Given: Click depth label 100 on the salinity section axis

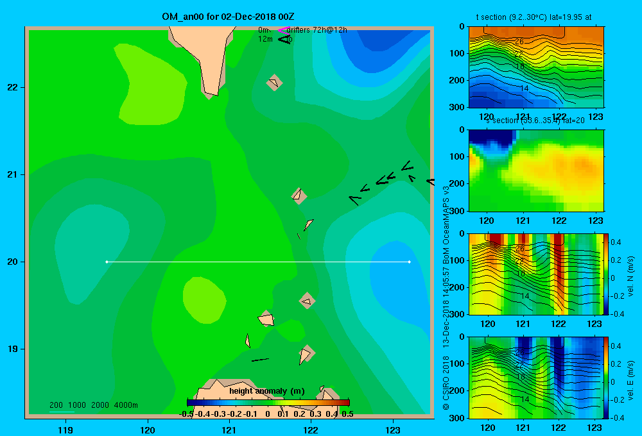Looking at the screenshot, I should point(458,156).
